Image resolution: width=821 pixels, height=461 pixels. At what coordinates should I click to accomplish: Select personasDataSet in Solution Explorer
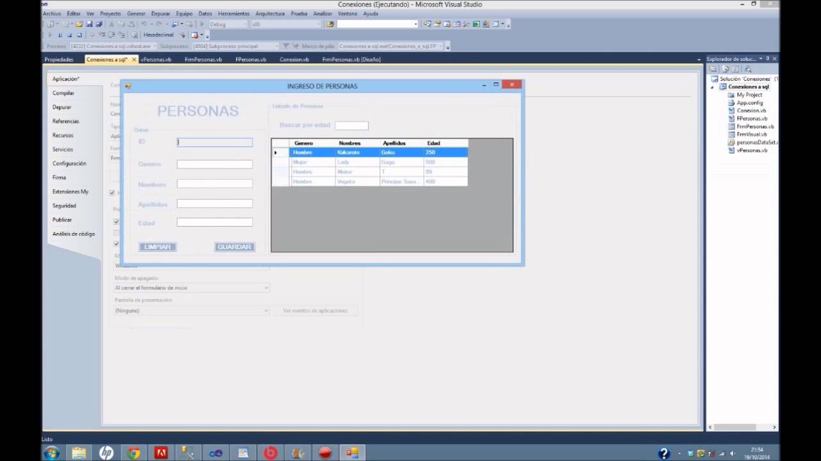753,142
